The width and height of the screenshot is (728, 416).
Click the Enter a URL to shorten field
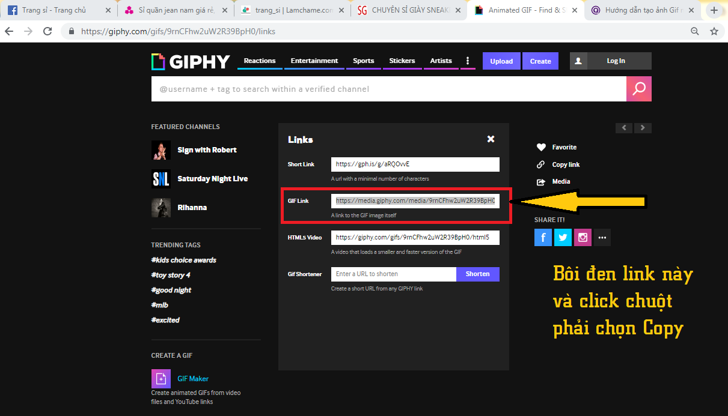[393, 274]
